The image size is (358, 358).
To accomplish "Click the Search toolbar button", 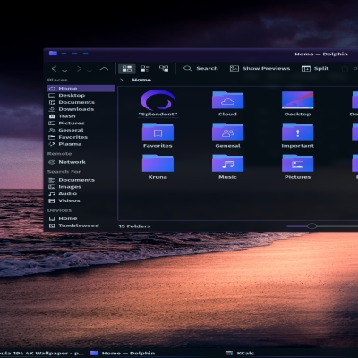I will tap(200, 69).
